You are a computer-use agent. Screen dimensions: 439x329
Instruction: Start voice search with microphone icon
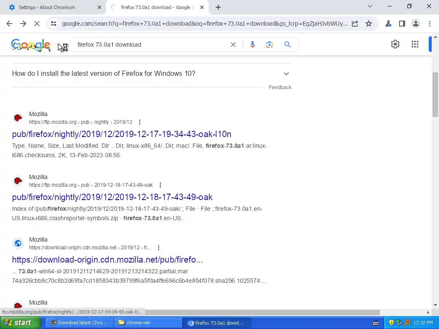coord(252,45)
